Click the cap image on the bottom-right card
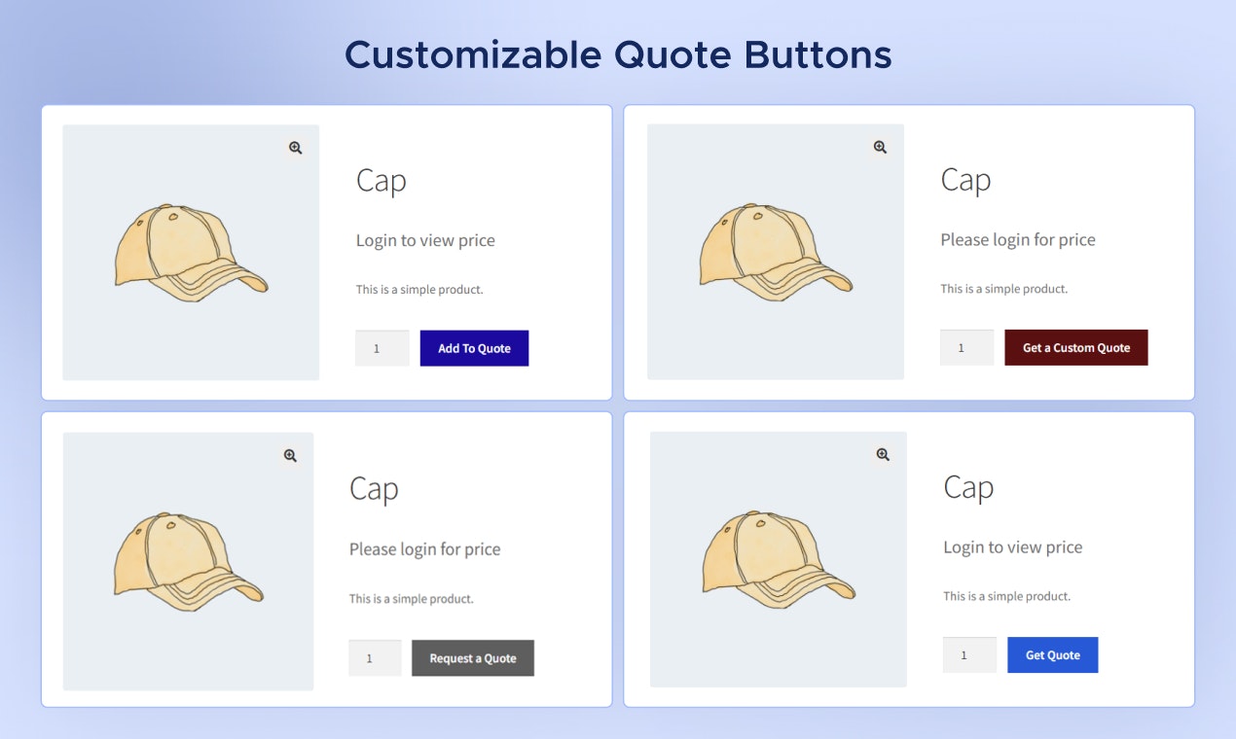The height and width of the screenshot is (739, 1236). (x=778, y=560)
